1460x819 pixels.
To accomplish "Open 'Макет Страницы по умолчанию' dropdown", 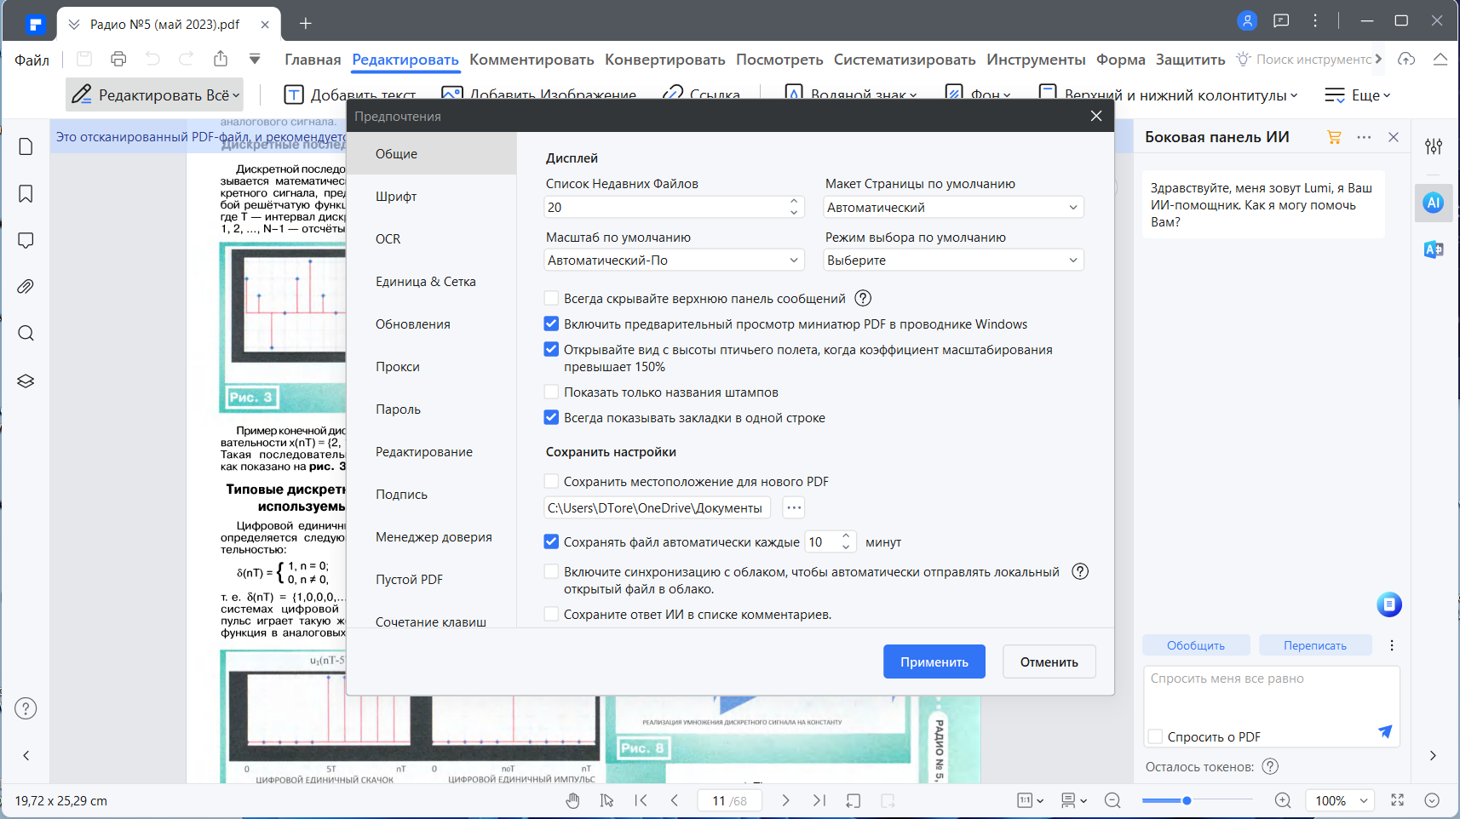I will [x=954, y=207].
